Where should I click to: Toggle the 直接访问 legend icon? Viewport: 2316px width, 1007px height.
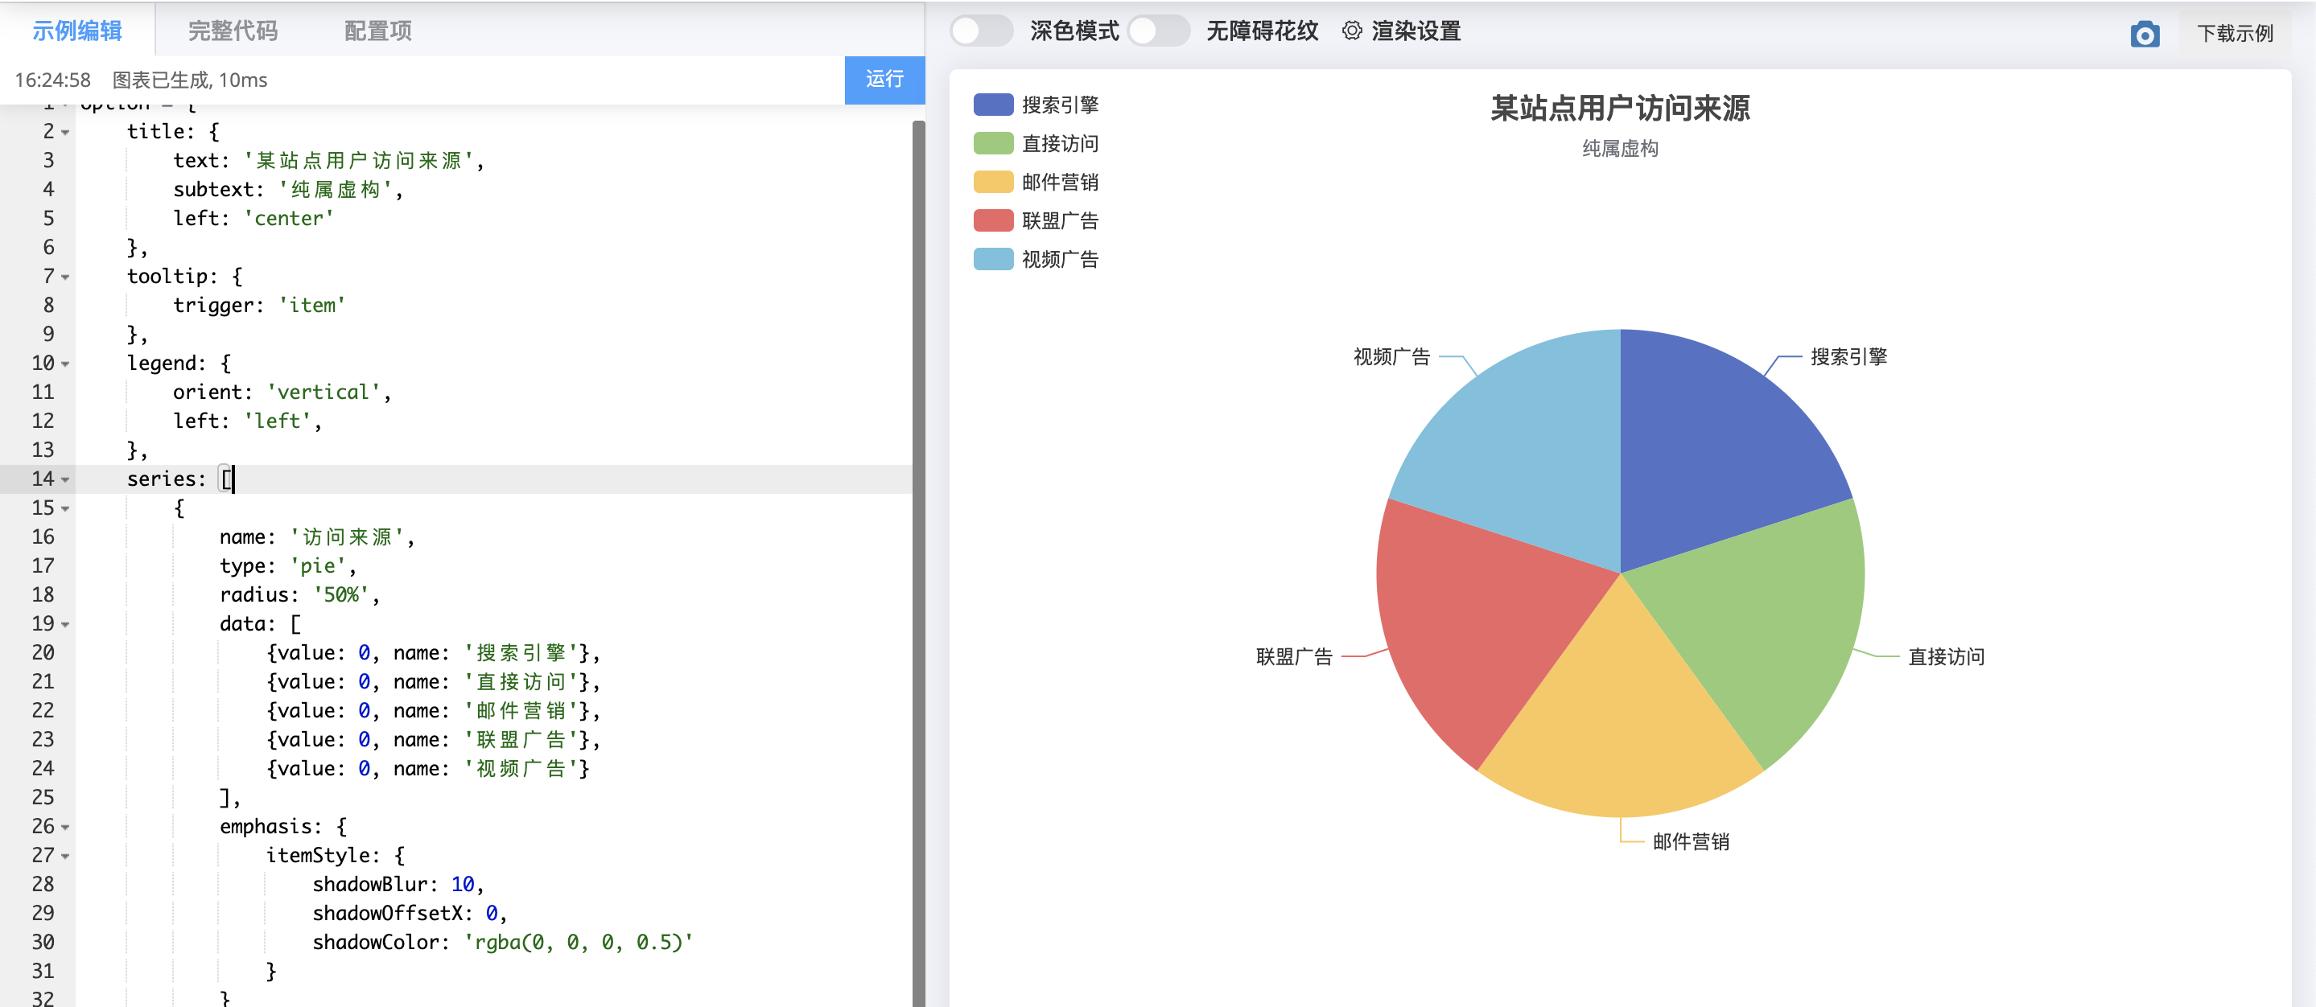click(992, 143)
